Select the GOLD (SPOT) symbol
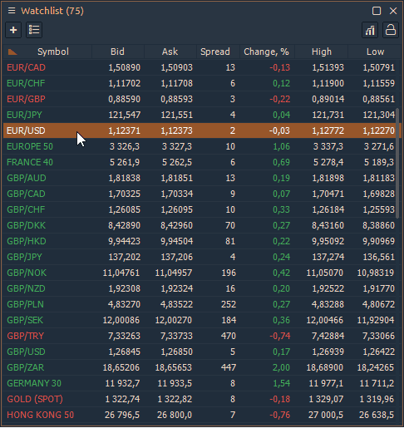The image size is (404, 428). (35, 399)
